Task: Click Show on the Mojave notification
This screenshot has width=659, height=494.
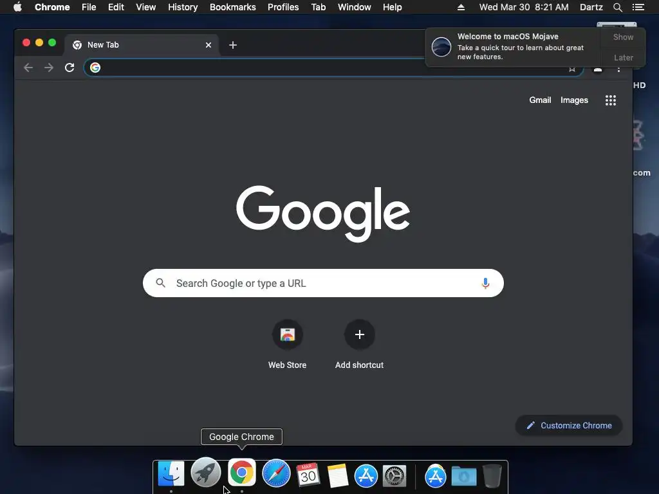Action: 623,37
